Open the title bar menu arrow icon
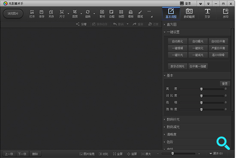The height and width of the screenshot is (158, 241). [x=208, y=4]
